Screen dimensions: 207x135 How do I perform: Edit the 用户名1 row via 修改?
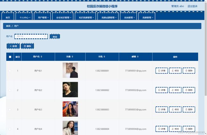(175, 71)
